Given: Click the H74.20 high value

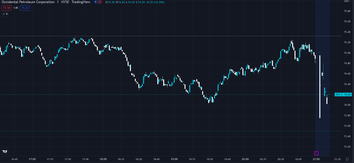Looking at the screenshot, I should click(120, 2).
